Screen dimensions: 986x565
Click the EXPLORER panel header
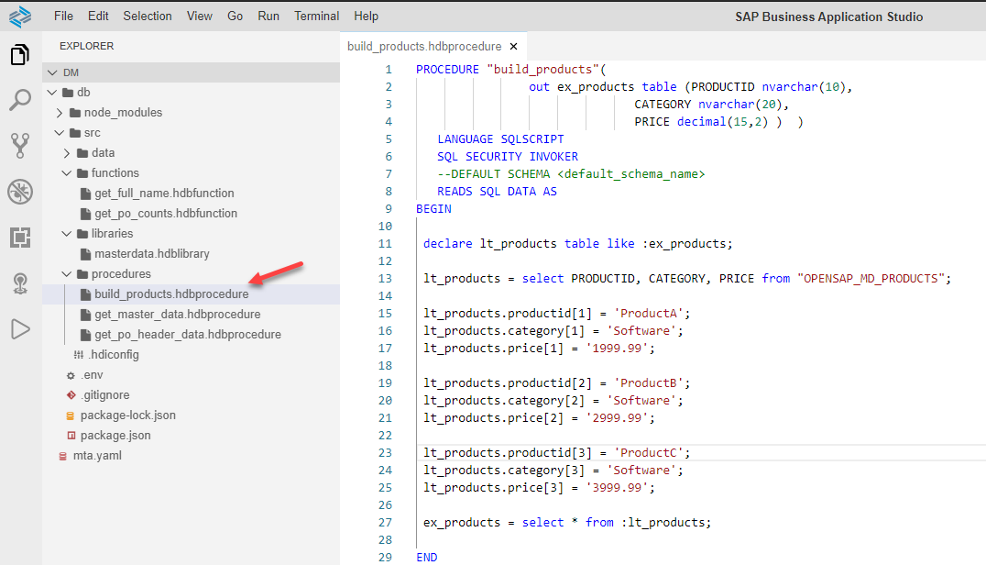(87, 46)
